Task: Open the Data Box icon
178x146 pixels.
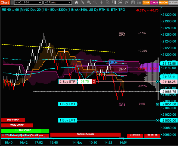Action: click(108, 2)
